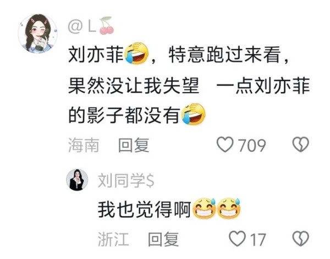Tap the laughing emoji after 刘亦菲

pos(137,53)
